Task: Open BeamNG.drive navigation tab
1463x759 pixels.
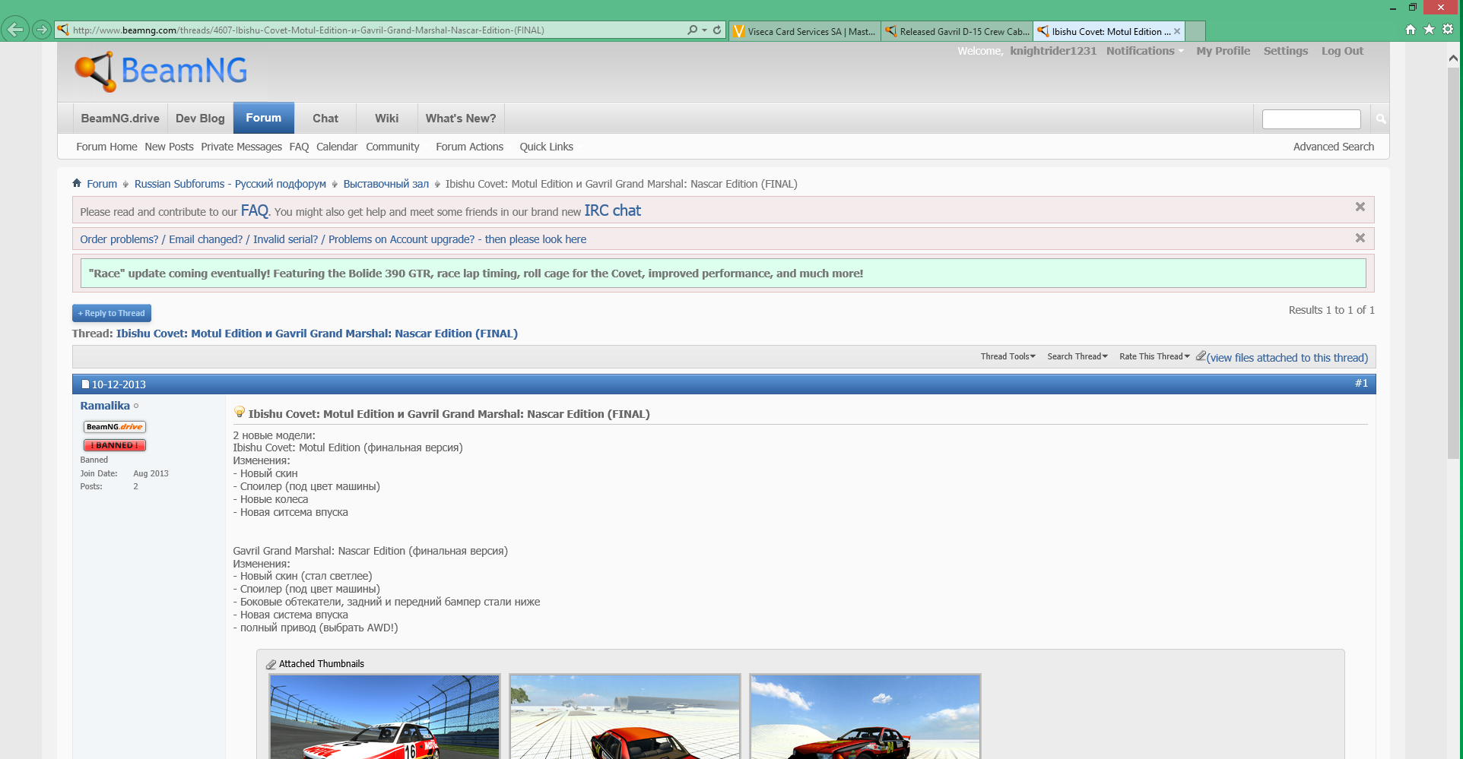Action: [120, 119]
